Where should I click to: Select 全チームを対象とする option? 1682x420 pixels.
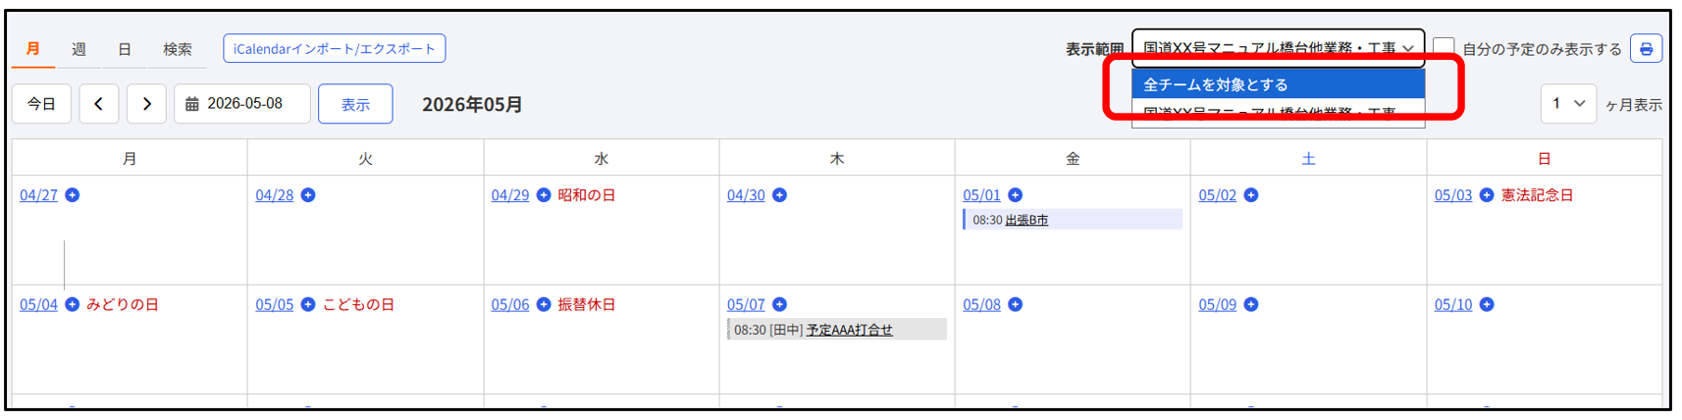pos(1278,84)
